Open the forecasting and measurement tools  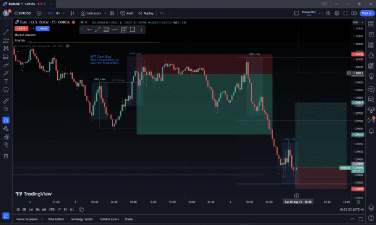pyautogui.click(x=6, y=57)
